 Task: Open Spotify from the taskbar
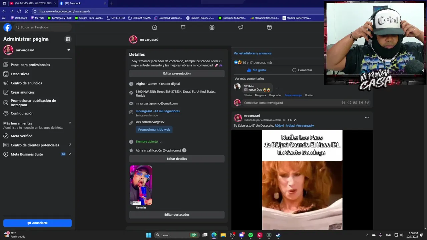click(251, 235)
